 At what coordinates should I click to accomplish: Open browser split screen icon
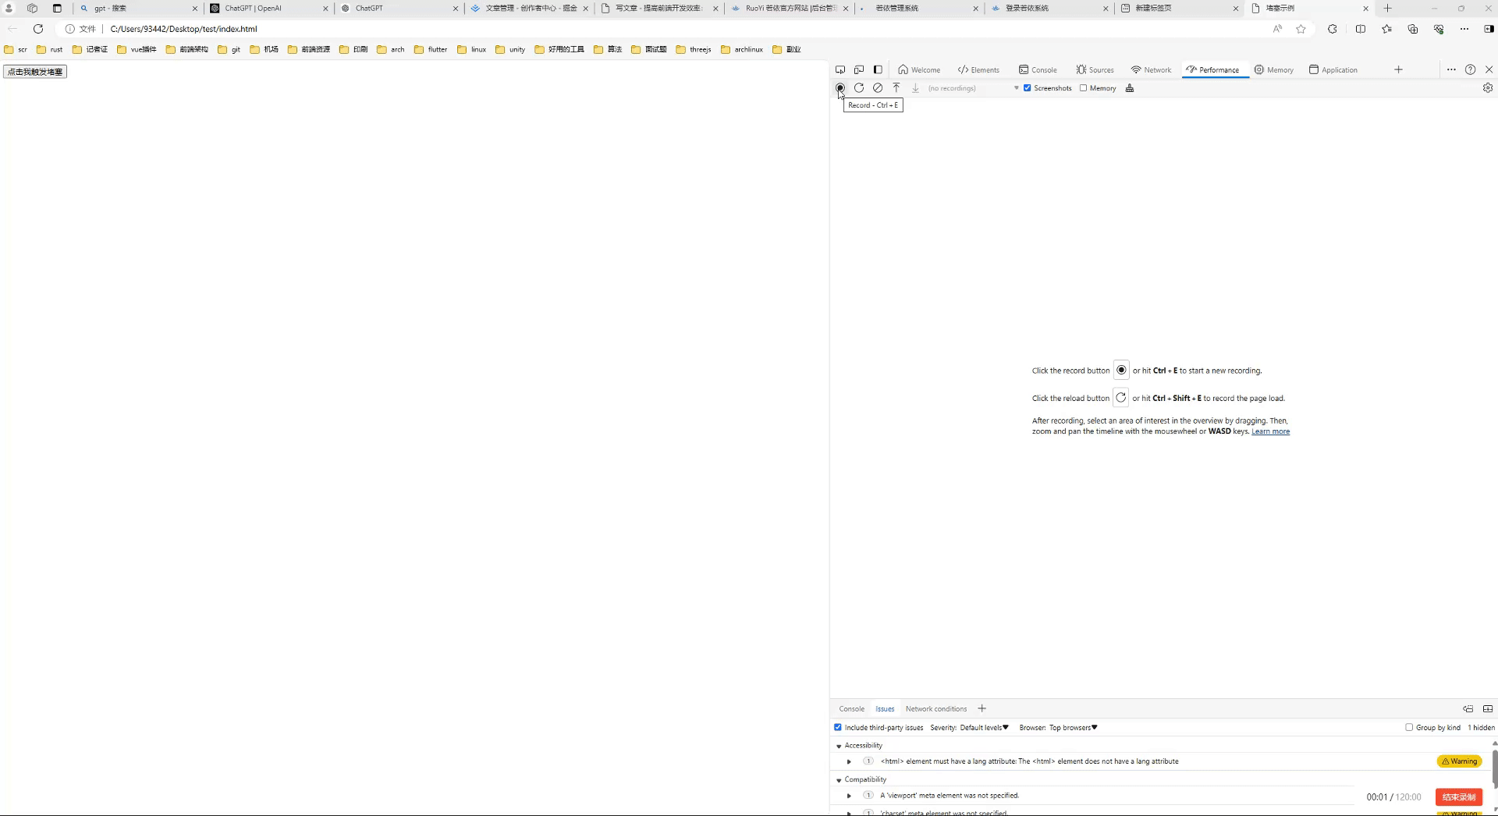1361,29
